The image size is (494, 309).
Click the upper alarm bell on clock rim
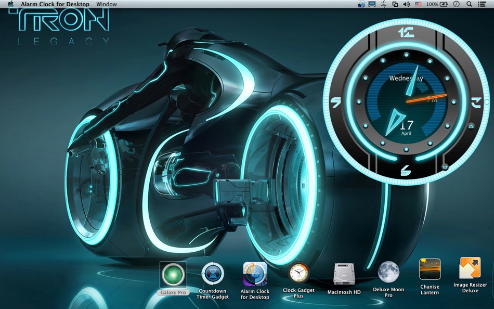[x=471, y=125]
